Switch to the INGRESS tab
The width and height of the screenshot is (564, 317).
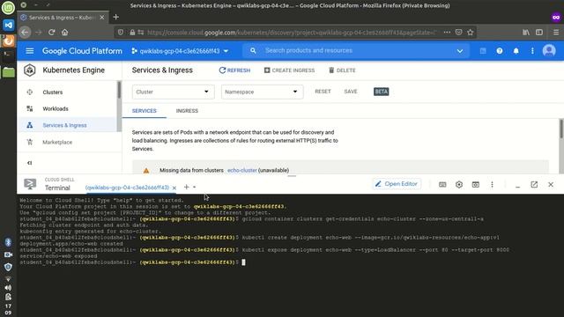[187, 111]
